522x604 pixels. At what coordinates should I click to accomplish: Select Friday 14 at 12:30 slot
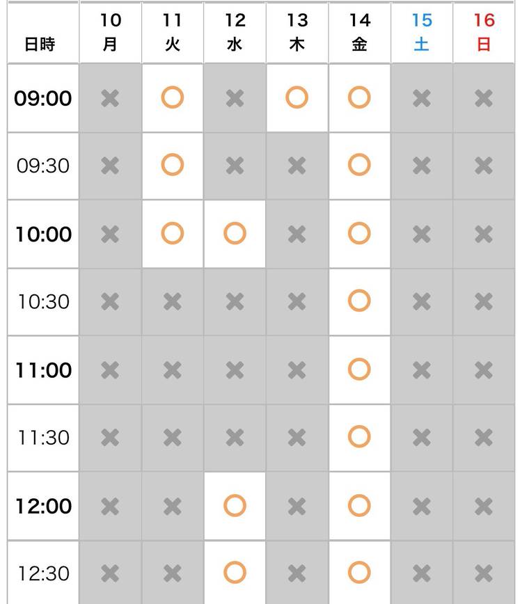coord(359,573)
